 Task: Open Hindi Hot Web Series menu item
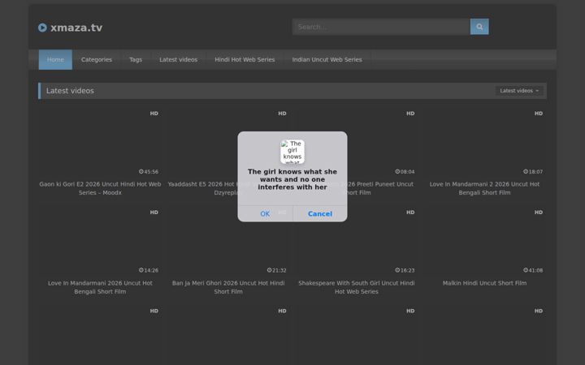(245, 59)
